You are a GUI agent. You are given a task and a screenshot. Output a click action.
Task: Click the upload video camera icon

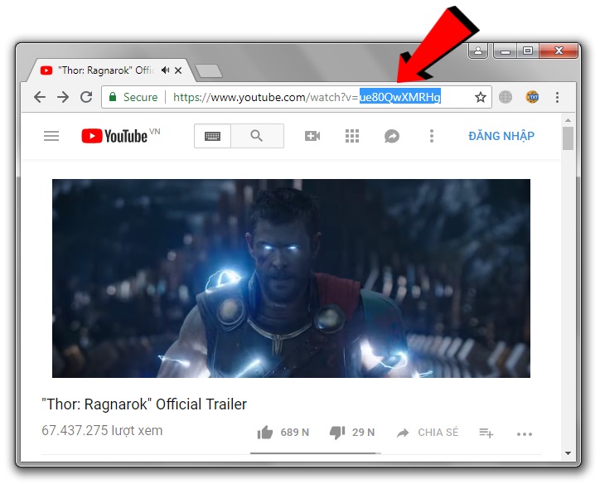tap(312, 136)
